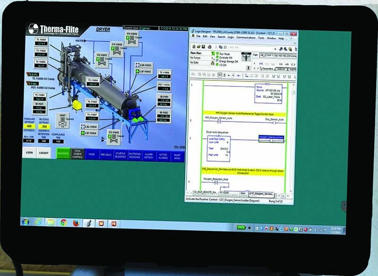Open the ALARM HISTORY screen

tap(149, 155)
